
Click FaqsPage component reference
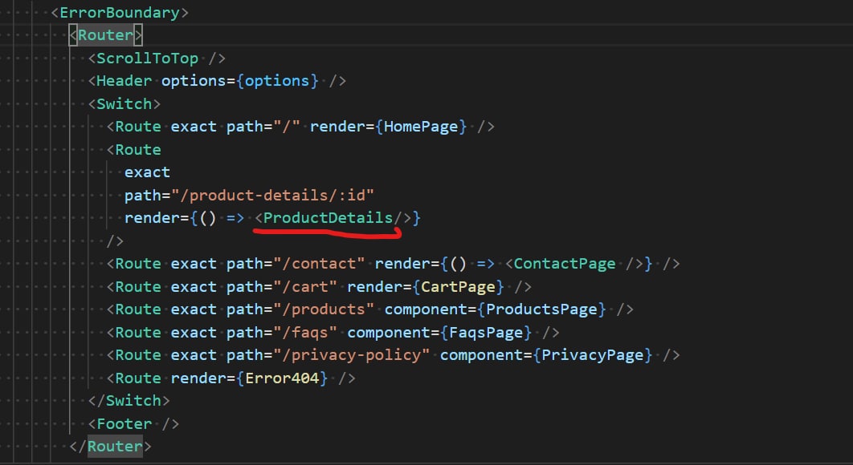click(x=486, y=332)
